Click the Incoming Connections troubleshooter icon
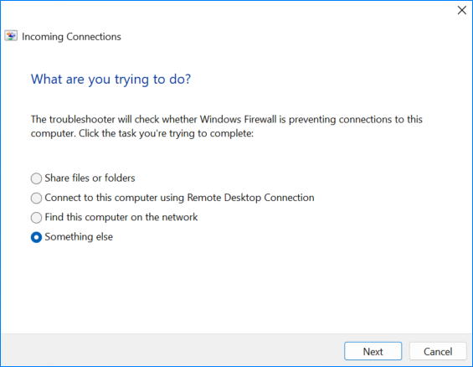The height and width of the screenshot is (367, 473). [x=11, y=36]
